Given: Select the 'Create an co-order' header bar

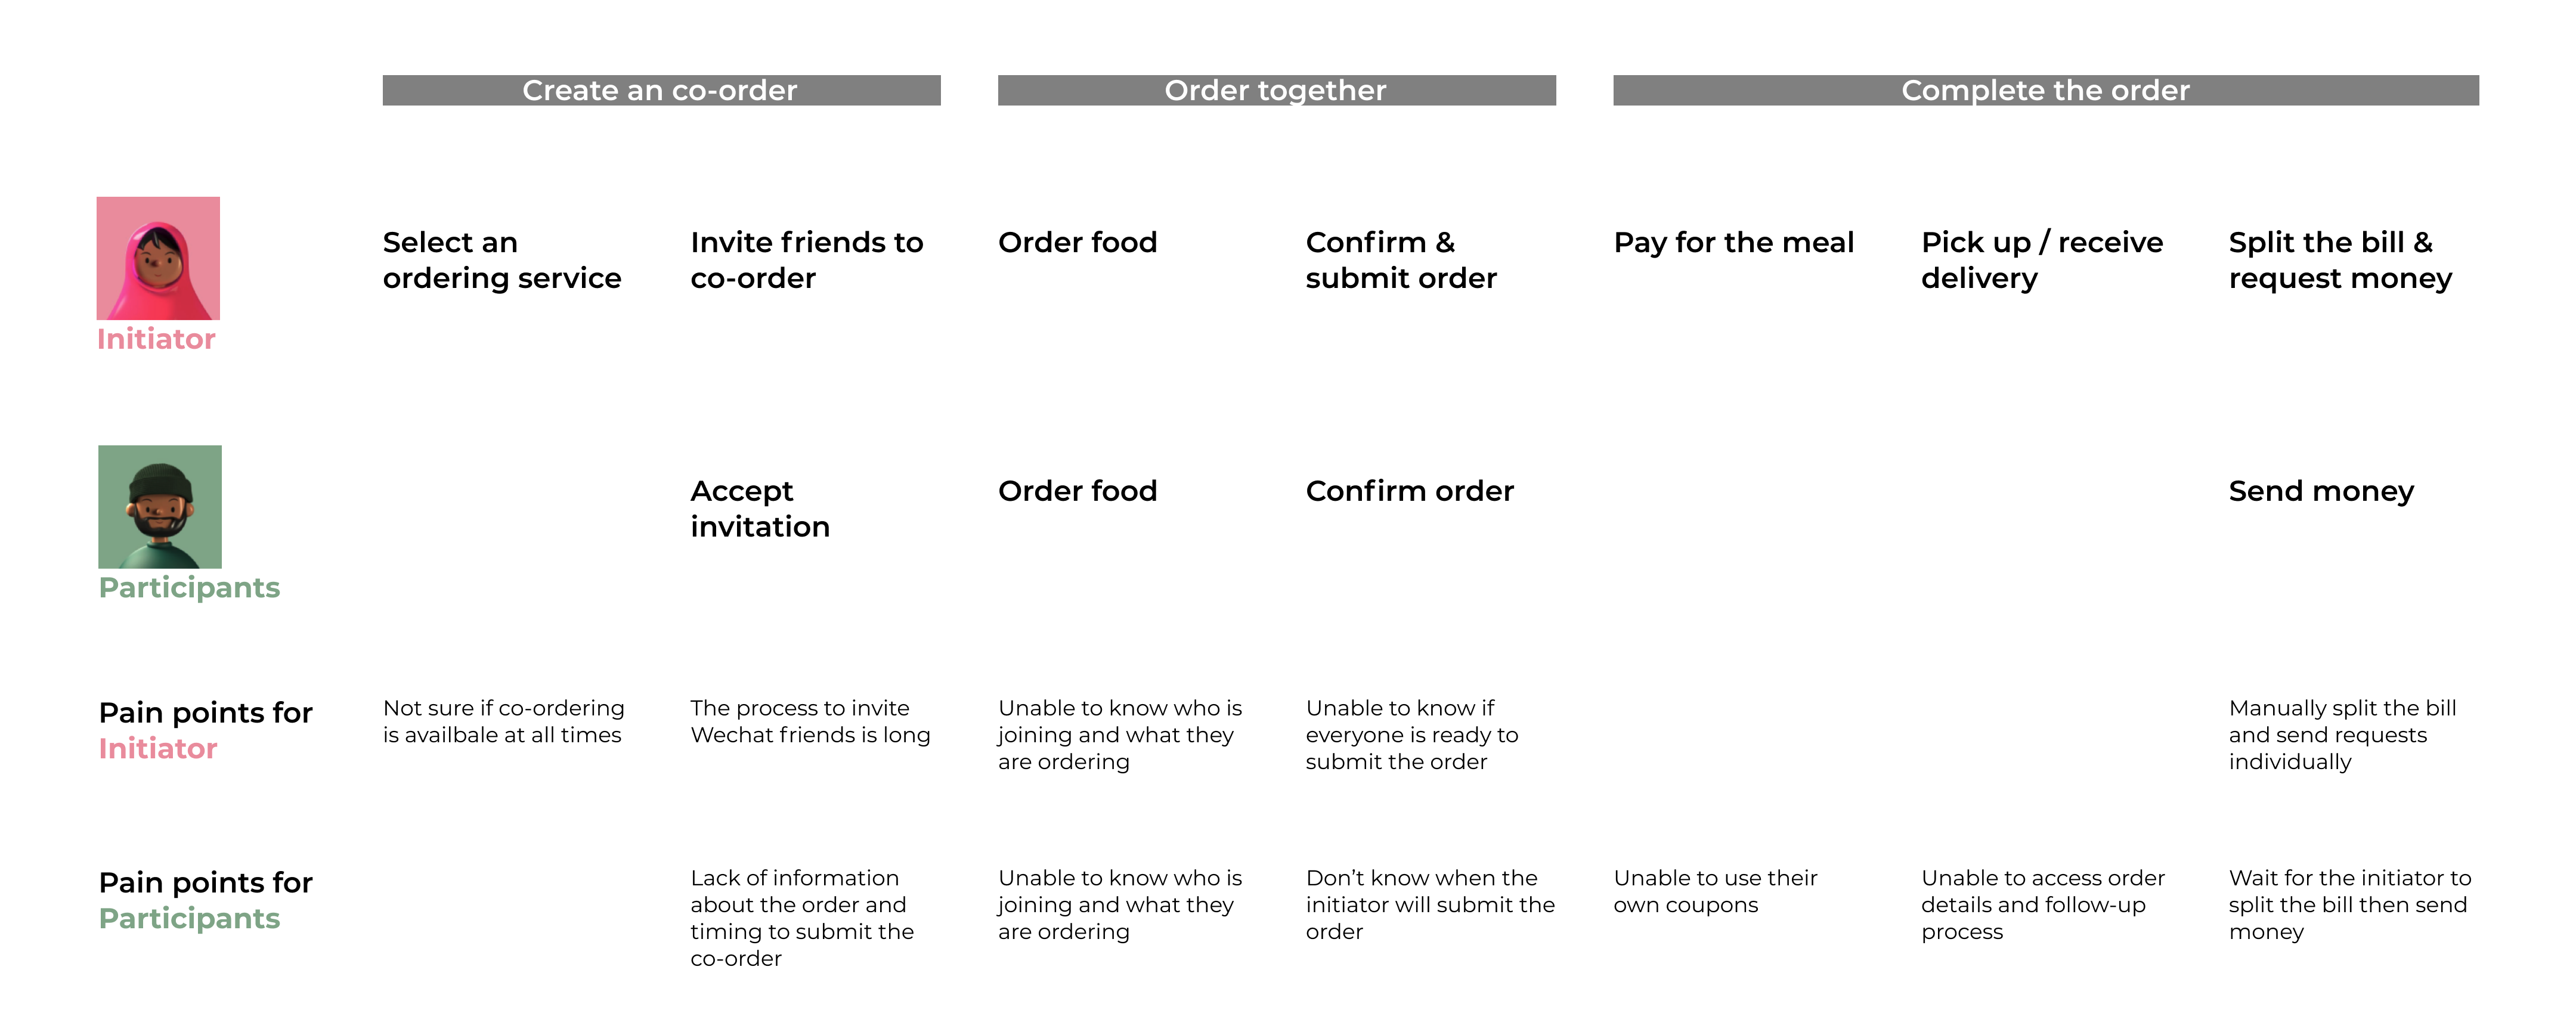Looking at the screenshot, I should tap(661, 90).
